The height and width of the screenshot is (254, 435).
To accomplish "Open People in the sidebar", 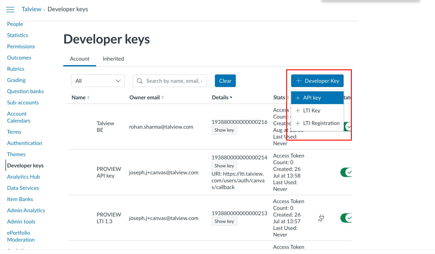I will (15, 24).
